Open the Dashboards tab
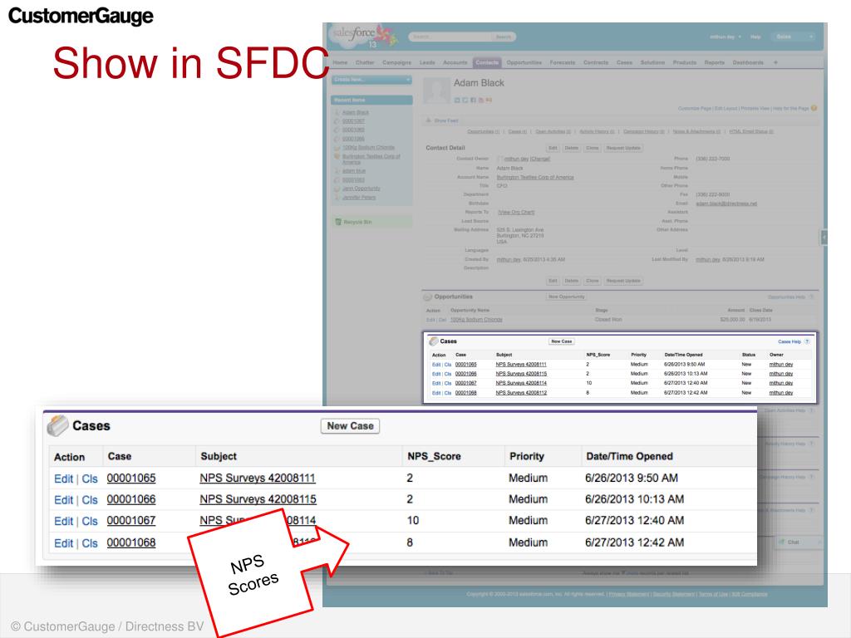 748,62
